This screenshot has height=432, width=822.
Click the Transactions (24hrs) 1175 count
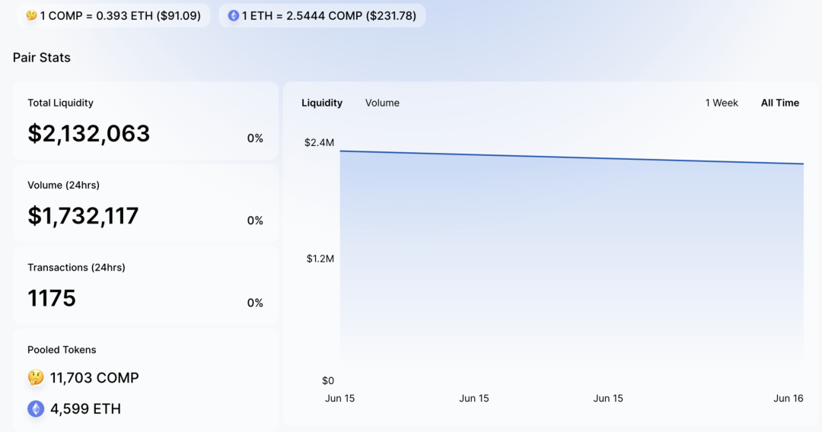[x=52, y=298]
